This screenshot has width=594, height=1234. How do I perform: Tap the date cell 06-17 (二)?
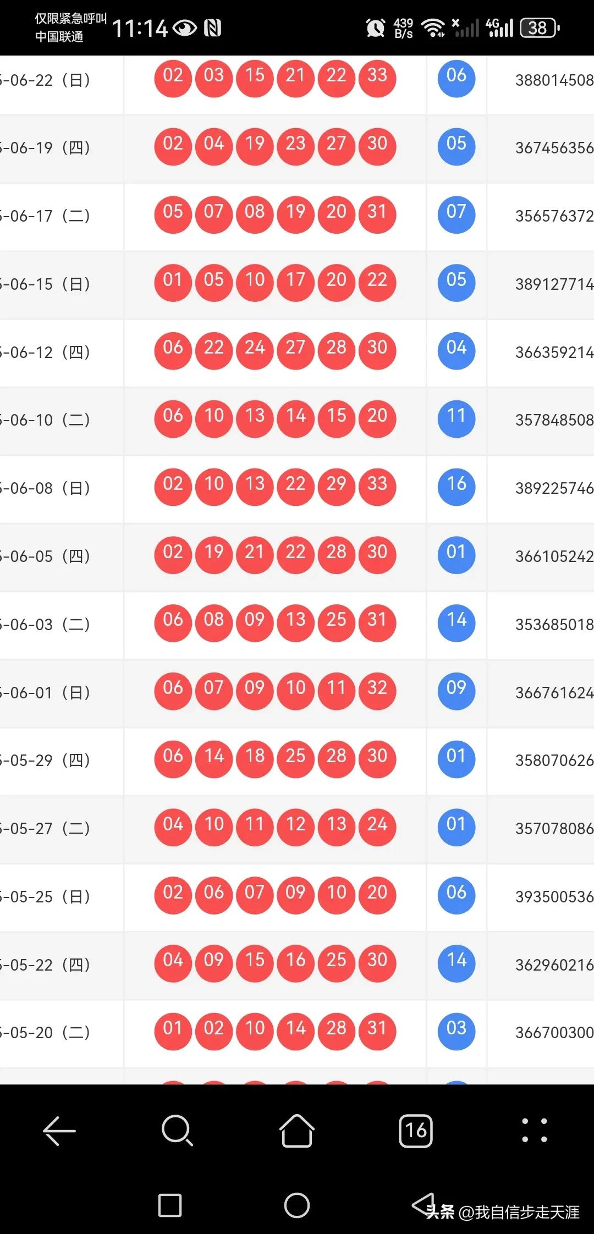tap(46, 216)
